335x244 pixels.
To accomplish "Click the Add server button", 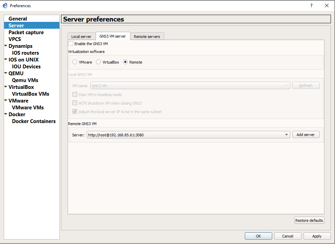I will point(306,135).
